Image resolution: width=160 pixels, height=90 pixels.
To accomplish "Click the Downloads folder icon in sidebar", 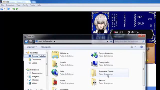I will click(30, 59).
